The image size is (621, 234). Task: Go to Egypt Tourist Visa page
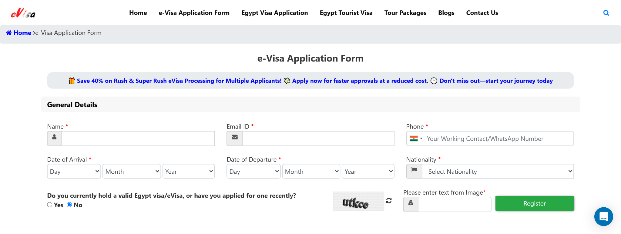click(346, 13)
